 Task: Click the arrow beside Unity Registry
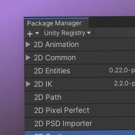click(x=89, y=33)
